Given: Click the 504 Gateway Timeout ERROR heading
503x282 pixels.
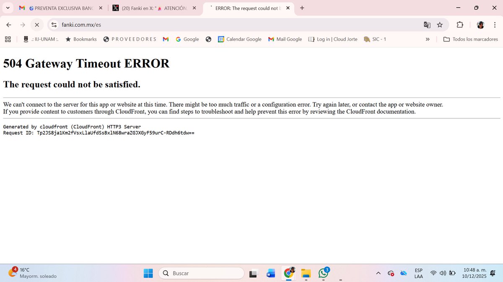Looking at the screenshot, I should point(86,64).
